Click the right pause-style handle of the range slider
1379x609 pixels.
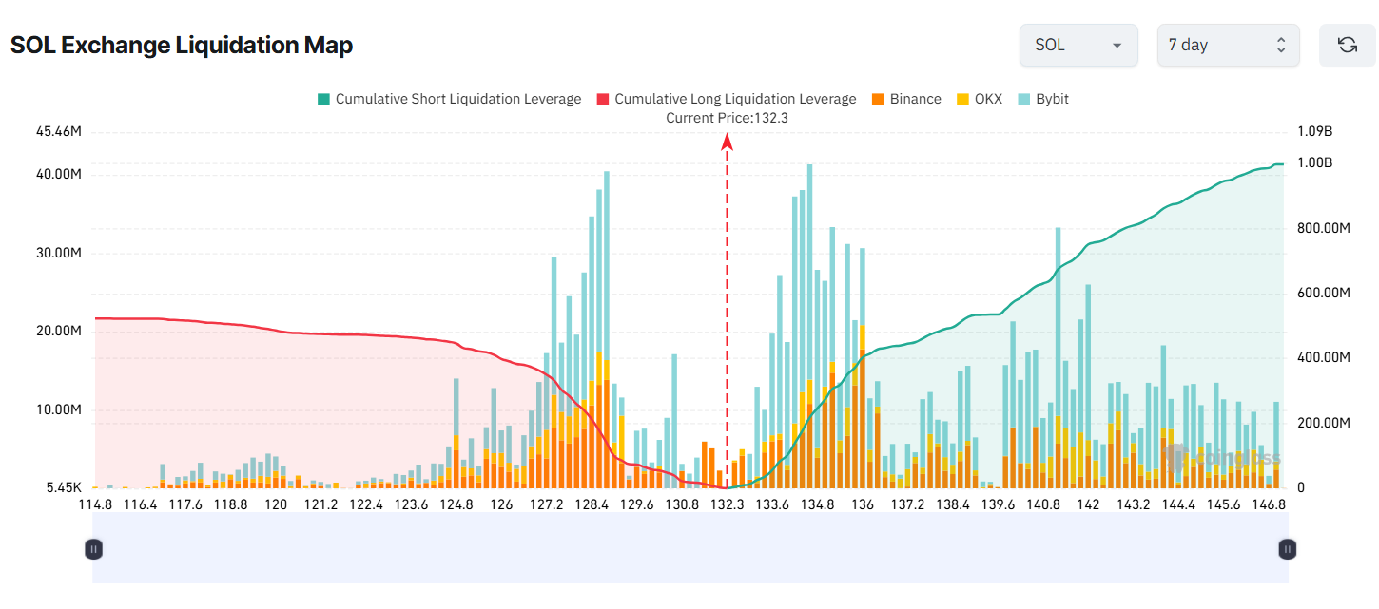(1286, 548)
